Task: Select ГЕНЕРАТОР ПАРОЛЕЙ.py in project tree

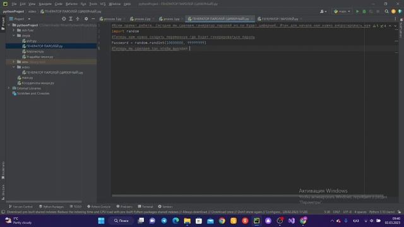Action: (42, 46)
